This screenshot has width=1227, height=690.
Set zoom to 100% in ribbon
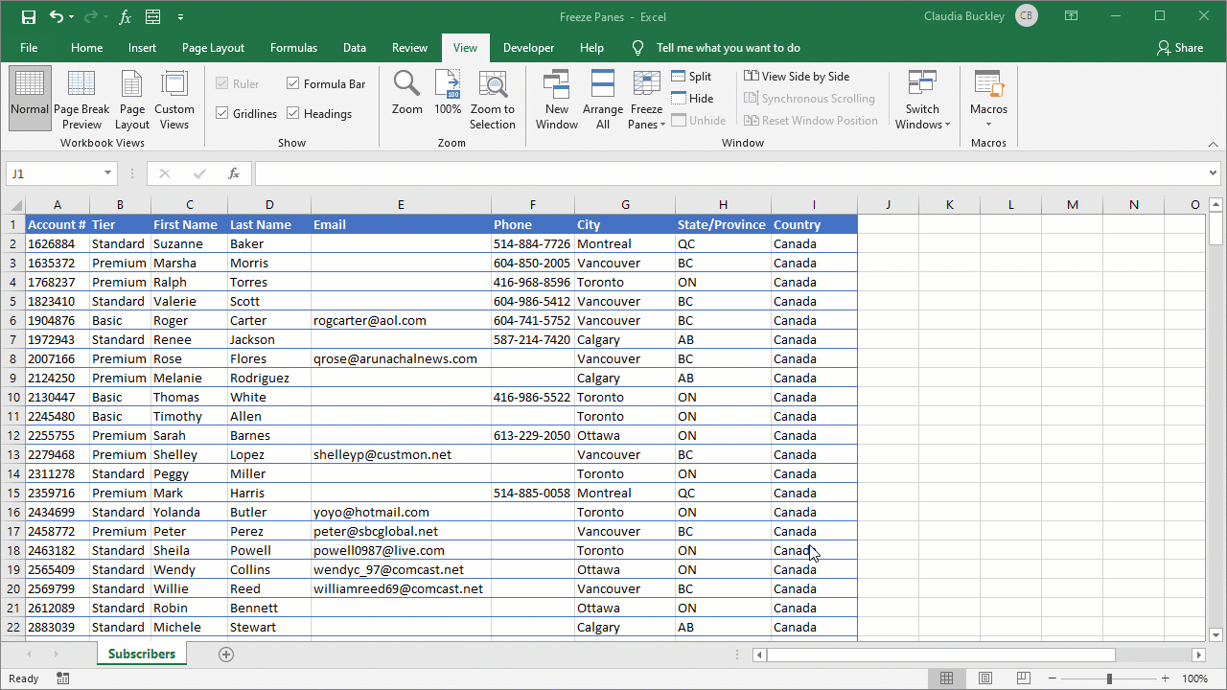pyautogui.click(x=448, y=94)
